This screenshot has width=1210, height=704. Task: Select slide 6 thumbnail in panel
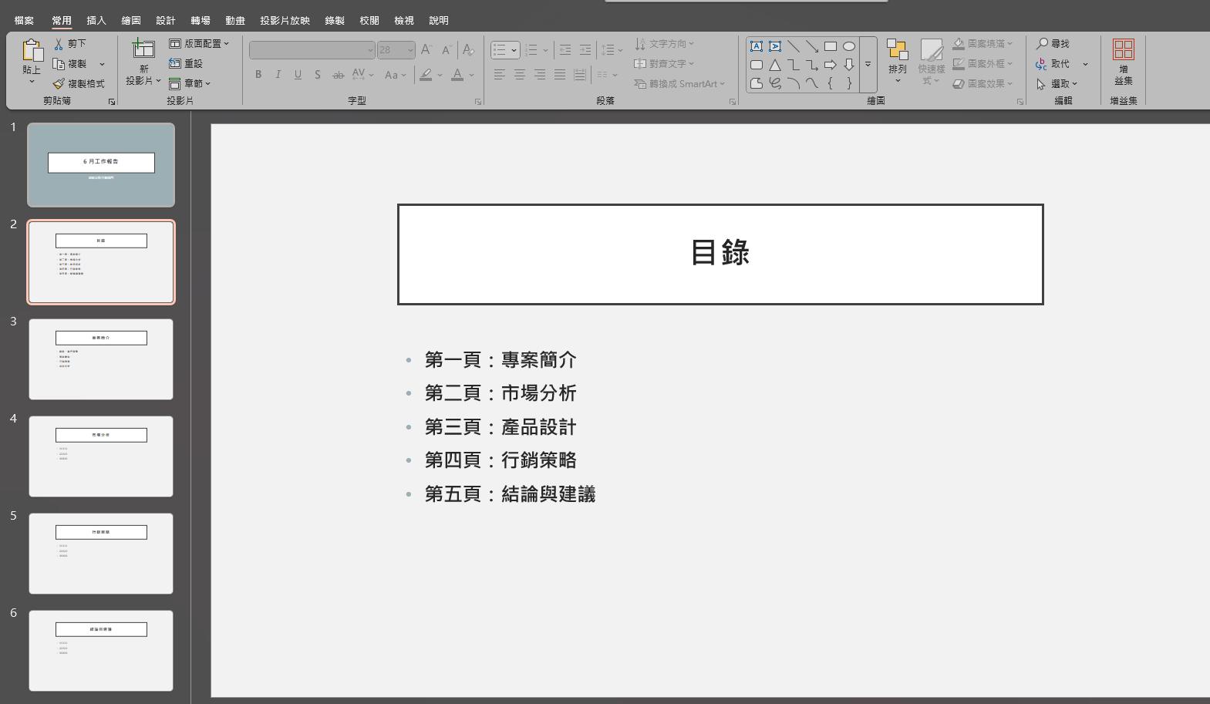click(101, 651)
